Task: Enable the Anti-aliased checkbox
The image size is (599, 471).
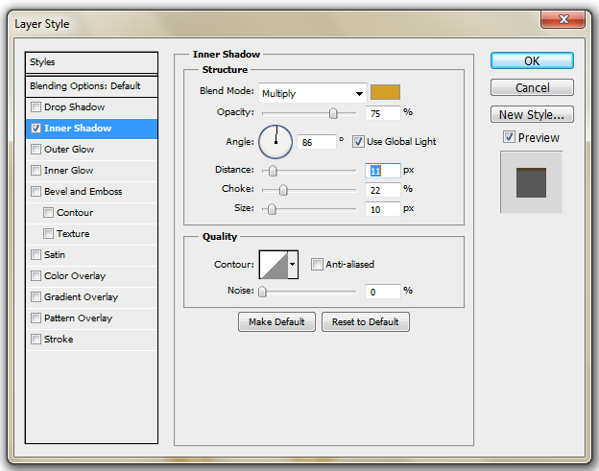Action: [x=317, y=265]
